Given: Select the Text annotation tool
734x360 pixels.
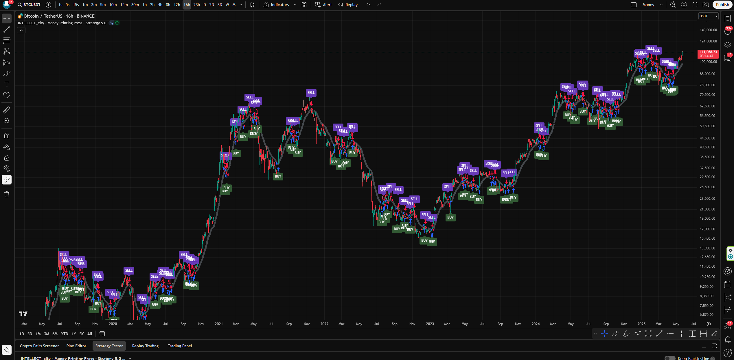Looking at the screenshot, I should tap(6, 84).
